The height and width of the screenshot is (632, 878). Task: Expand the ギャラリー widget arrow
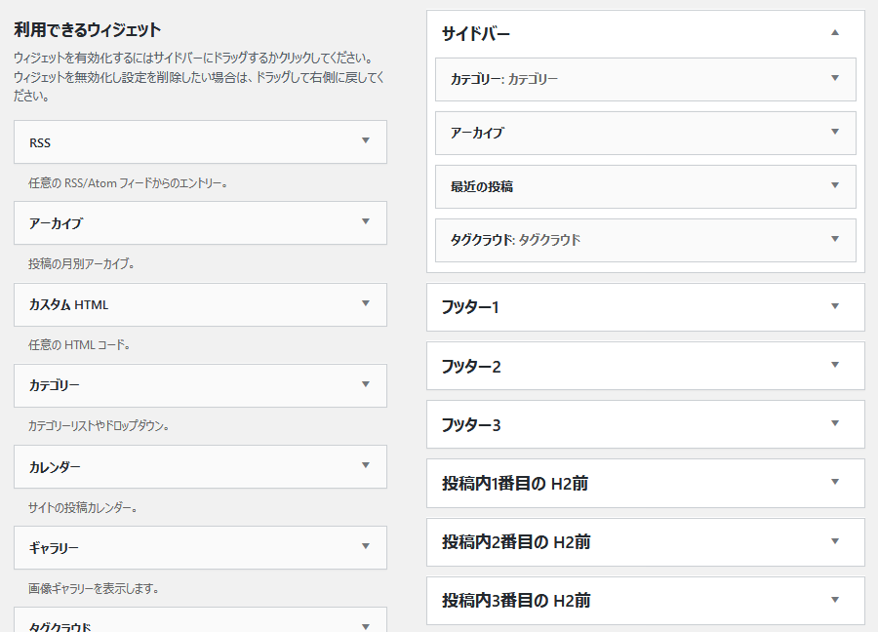tap(366, 546)
